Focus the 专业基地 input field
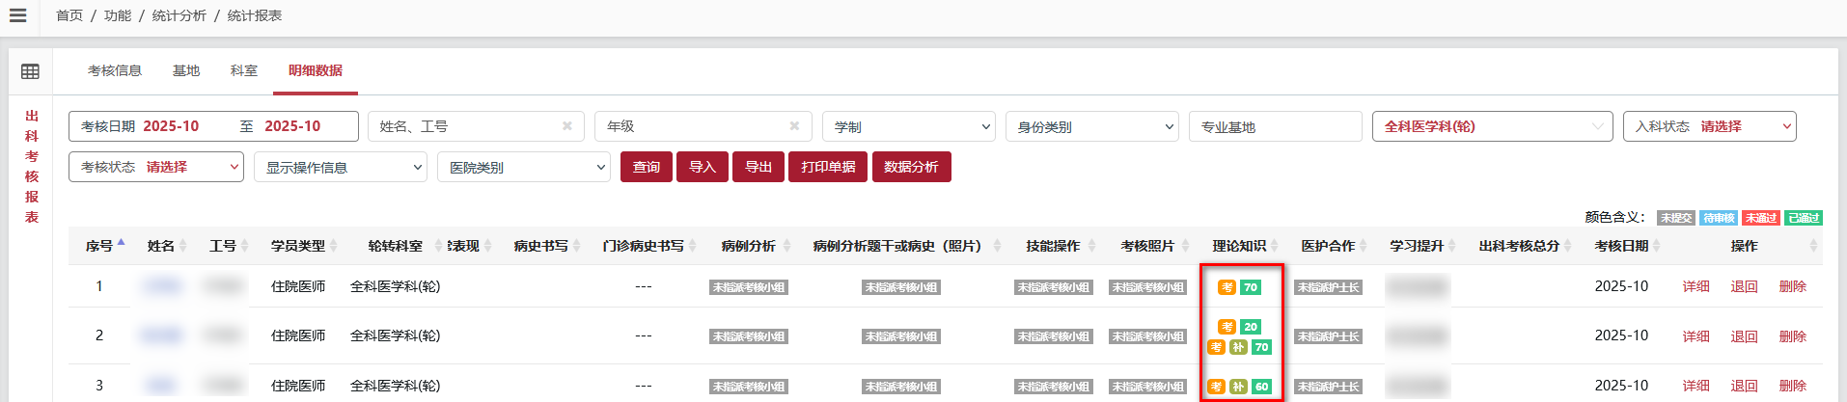1847x402 pixels. pos(1276,126)
